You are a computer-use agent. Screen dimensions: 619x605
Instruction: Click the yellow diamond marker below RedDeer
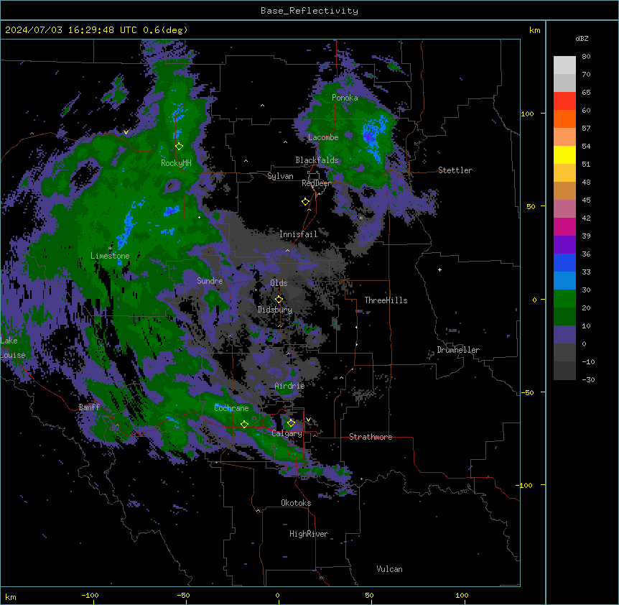(305, 201)
